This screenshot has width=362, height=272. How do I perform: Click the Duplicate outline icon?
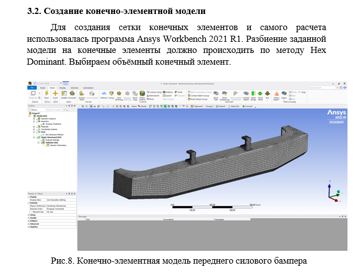tap(33, 93)
